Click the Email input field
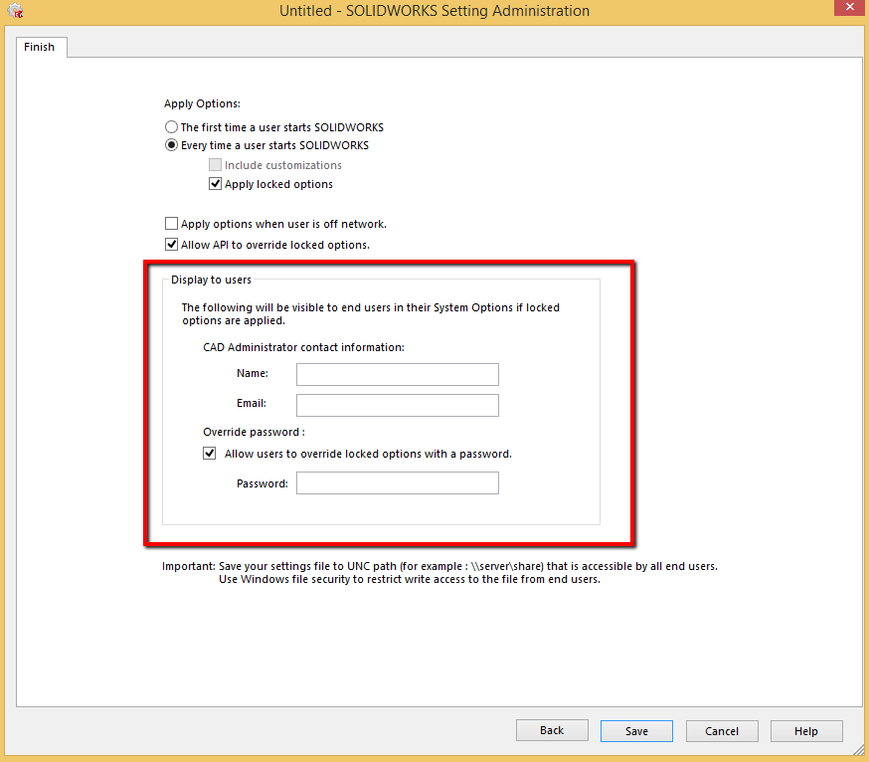Viewport: 869px width, 762px height. 398,405
